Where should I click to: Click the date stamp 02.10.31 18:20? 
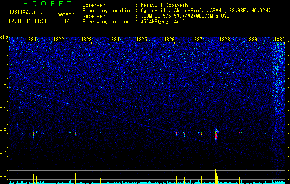pyautogui.click(x=28, y=21)
